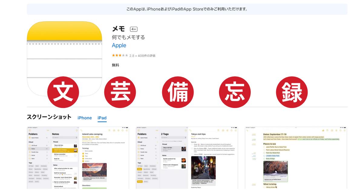Screen dimensions: 363x190
Task: Click the 4+ age rating badge
Action: [x=134, y=29]
